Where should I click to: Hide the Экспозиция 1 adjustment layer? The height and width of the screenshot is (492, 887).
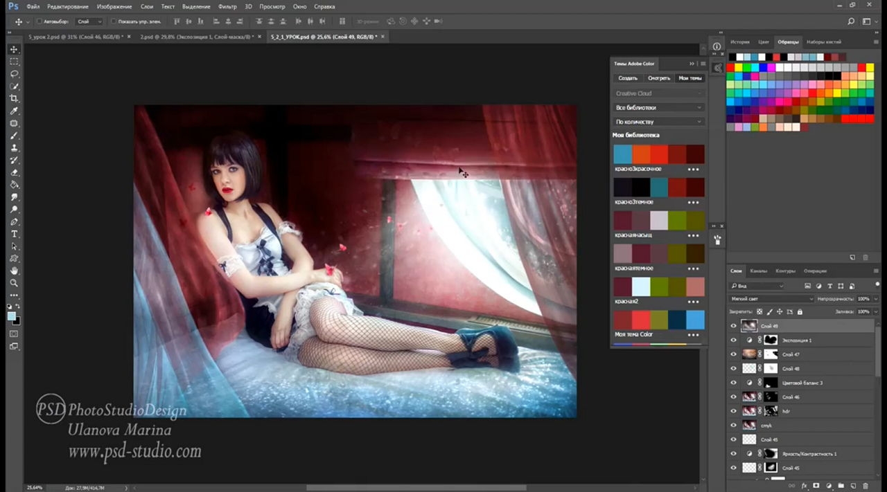click(x=734, y=340)
